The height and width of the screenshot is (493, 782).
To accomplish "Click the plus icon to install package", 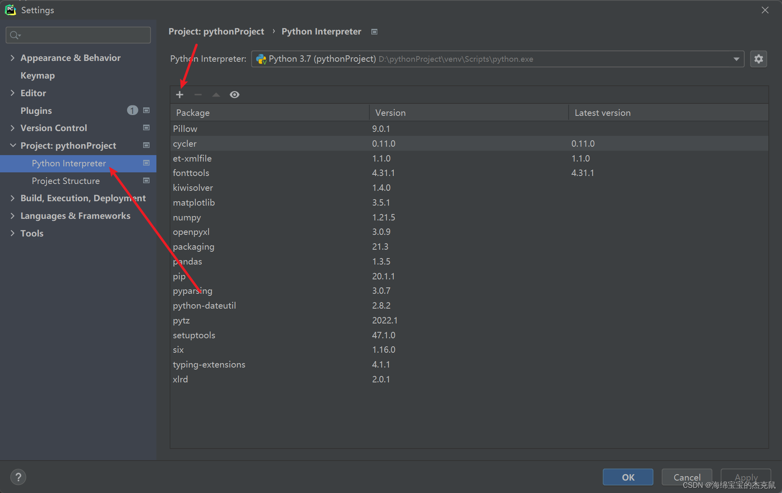I will tap(180, 95).
